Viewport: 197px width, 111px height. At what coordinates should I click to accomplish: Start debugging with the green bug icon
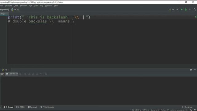186,10
